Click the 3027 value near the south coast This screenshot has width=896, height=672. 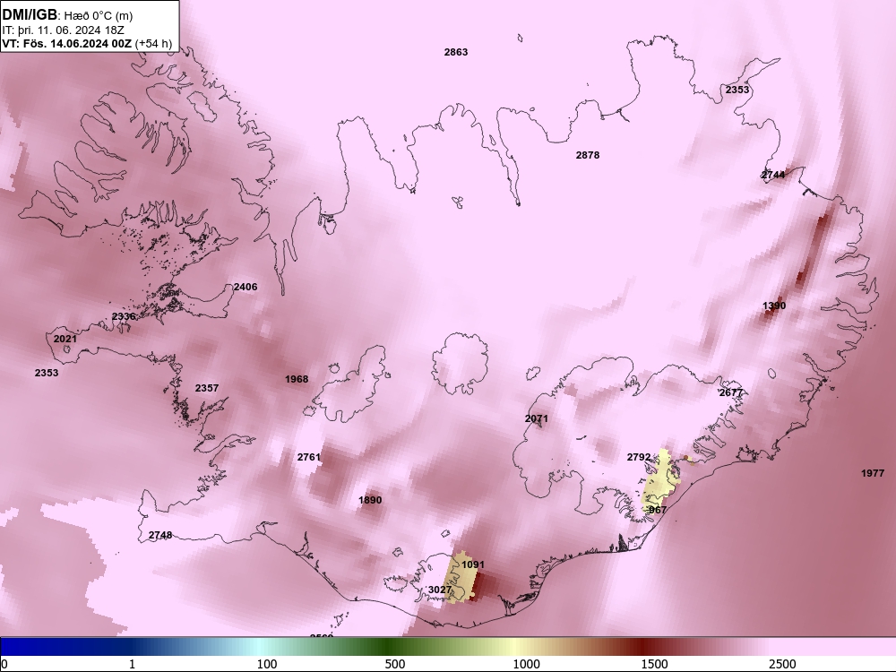tap(440, 590)
